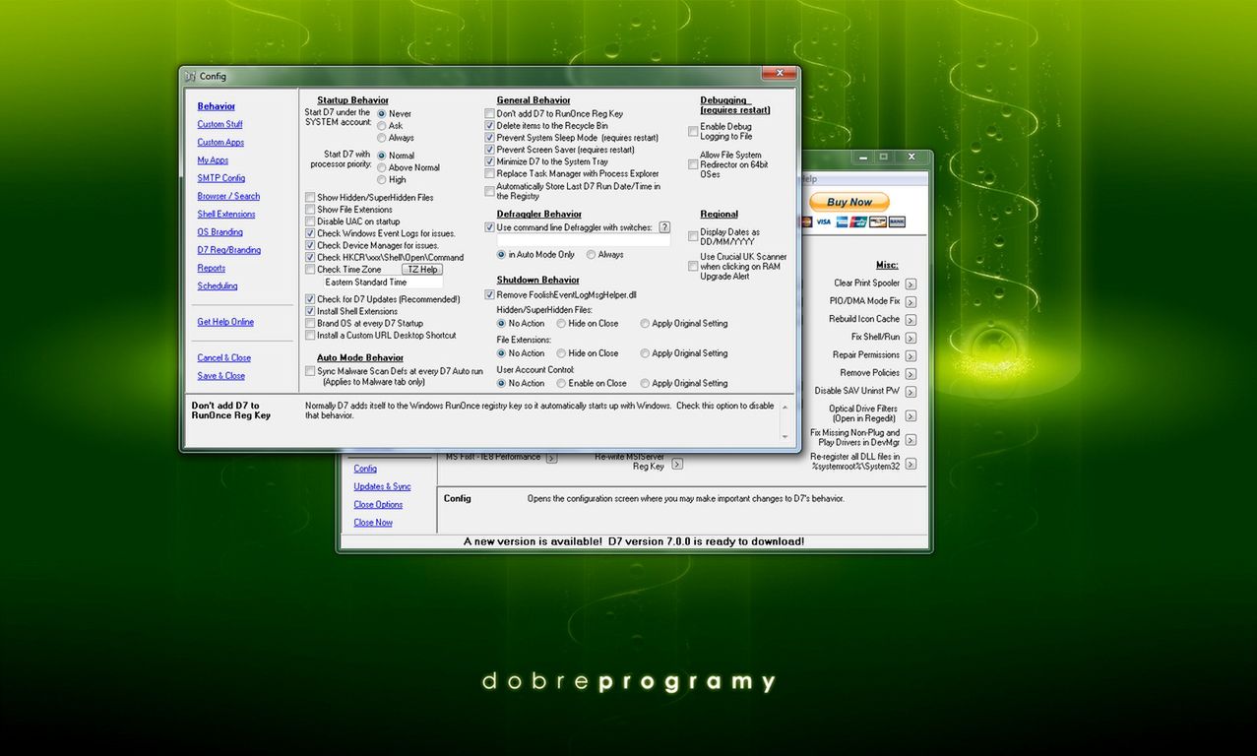Select Always radio for Defraggler mode

tap(591, 255)
